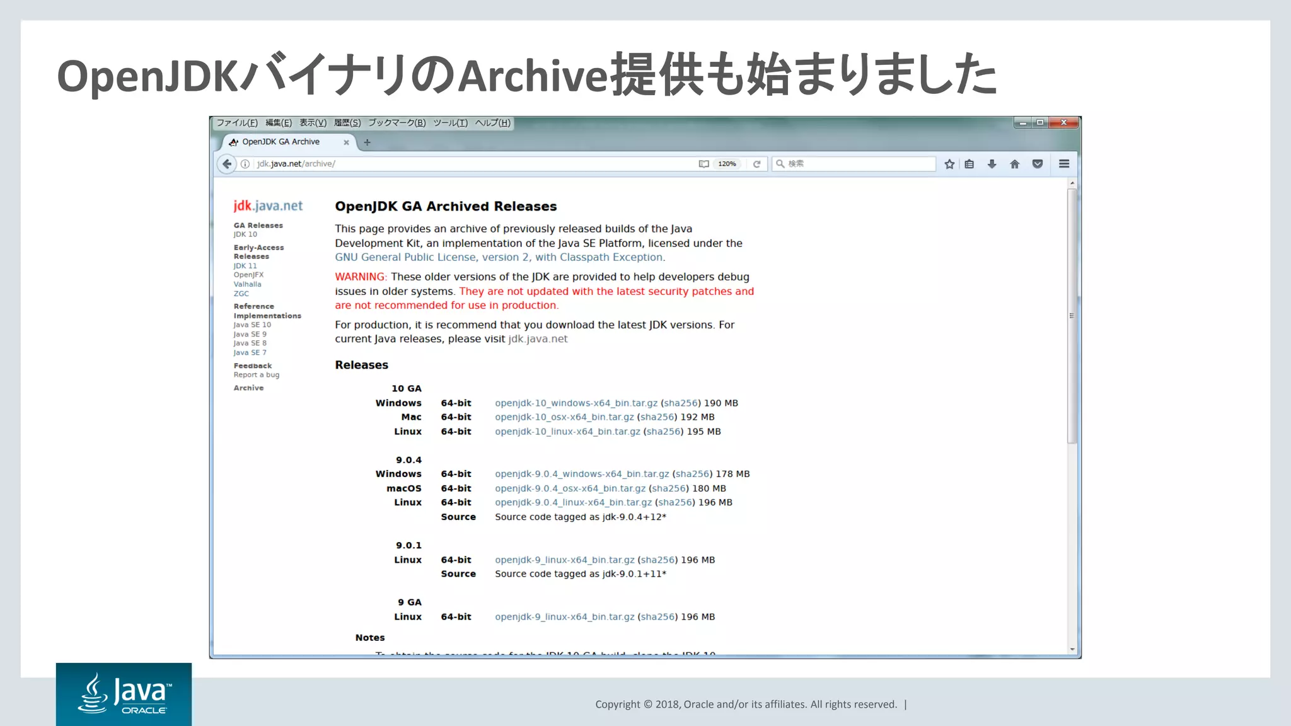Click the Archive sidebar link

(248, 388)
